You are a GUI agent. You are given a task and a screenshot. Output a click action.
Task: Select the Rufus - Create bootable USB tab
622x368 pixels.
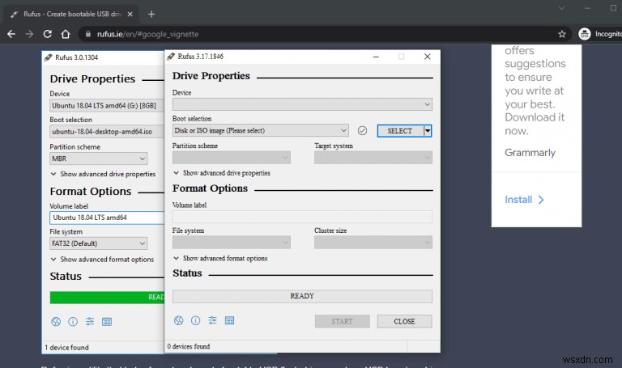coord(71,15)
